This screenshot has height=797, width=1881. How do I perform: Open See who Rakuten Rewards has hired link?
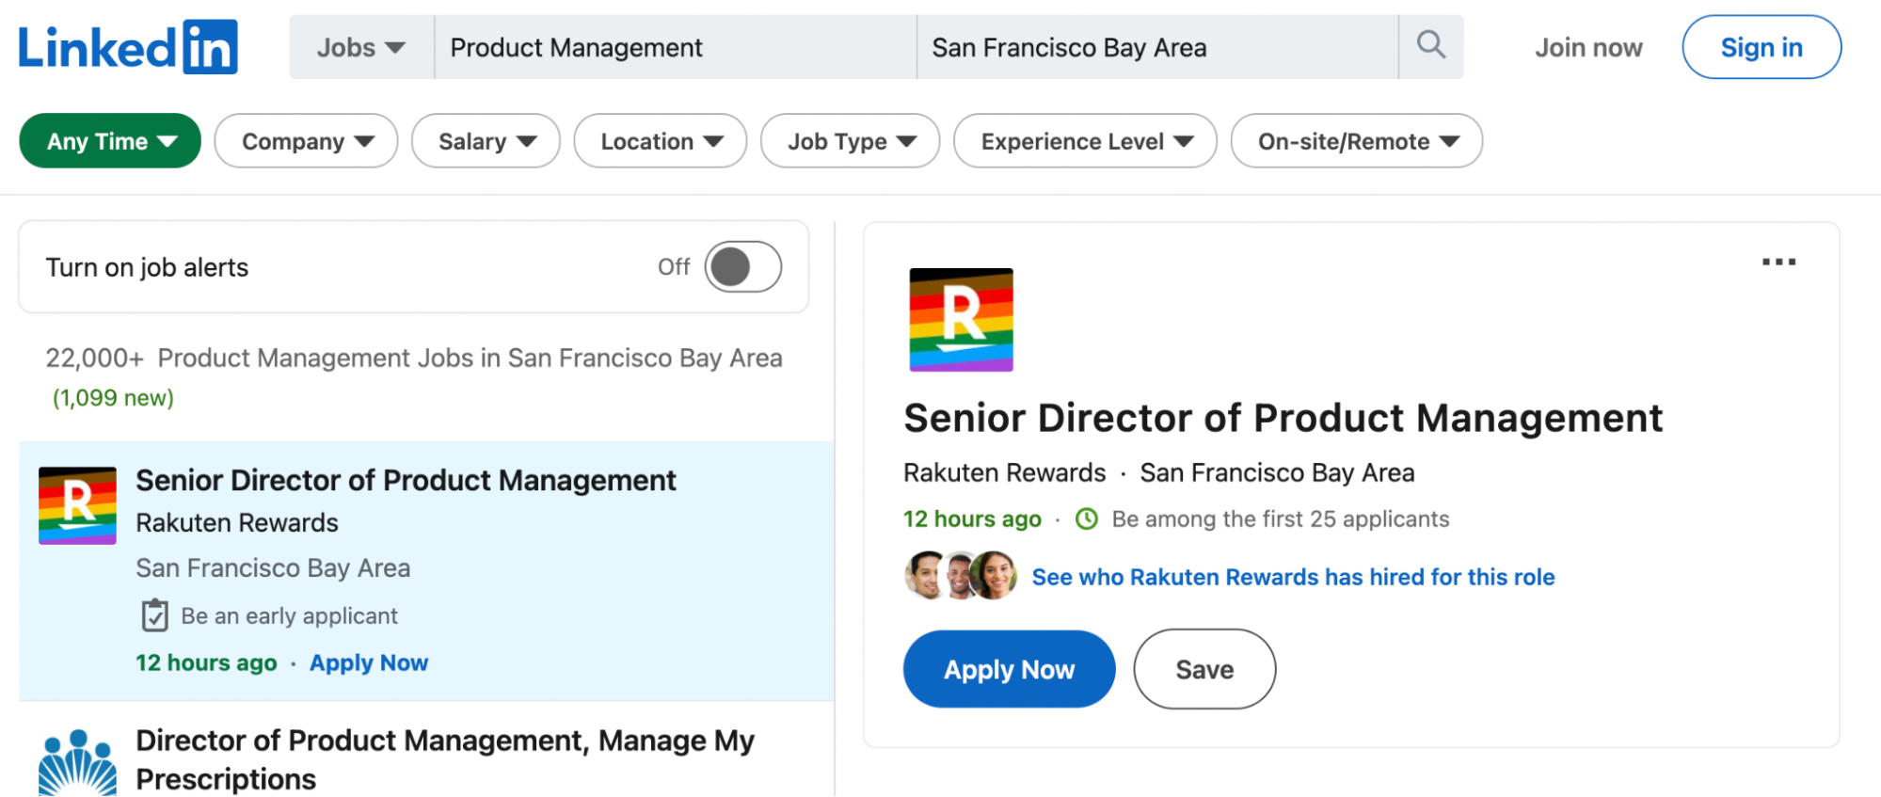click(1293, 577)
